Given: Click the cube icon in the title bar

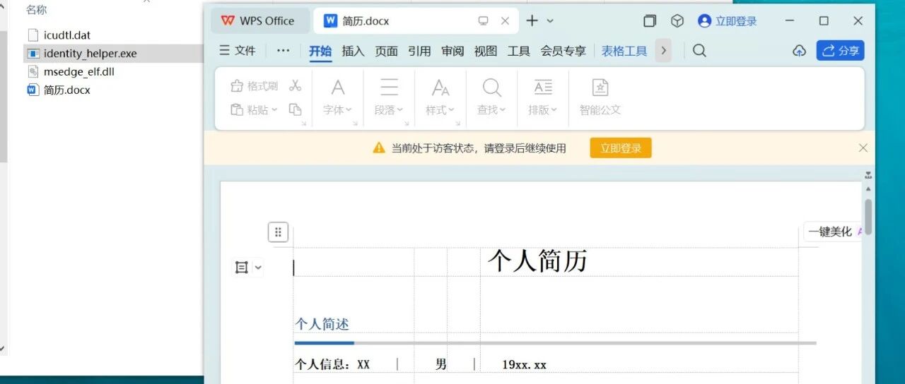Looking at the screenshot, I should click(677, 21).
